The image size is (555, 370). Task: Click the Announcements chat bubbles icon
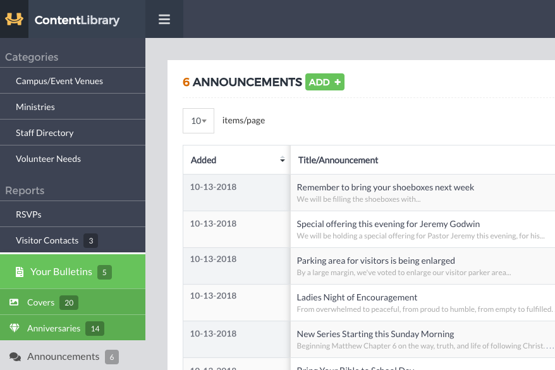point(15,357)
